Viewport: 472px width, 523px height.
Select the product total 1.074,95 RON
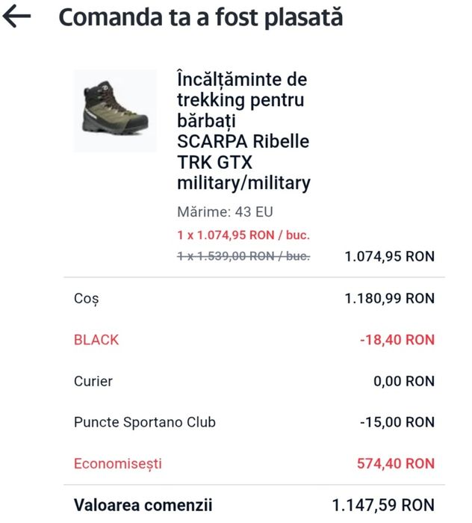coord(389,256)
